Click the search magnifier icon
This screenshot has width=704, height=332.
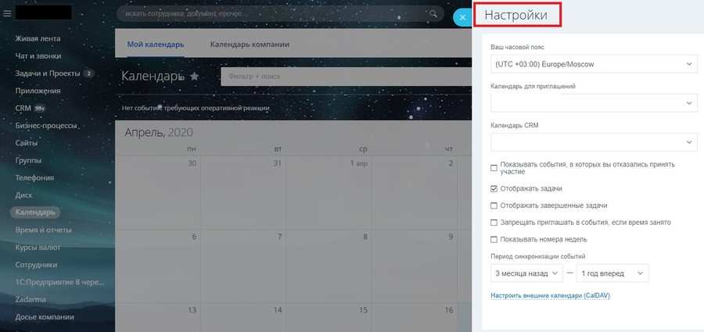(433, 13)
